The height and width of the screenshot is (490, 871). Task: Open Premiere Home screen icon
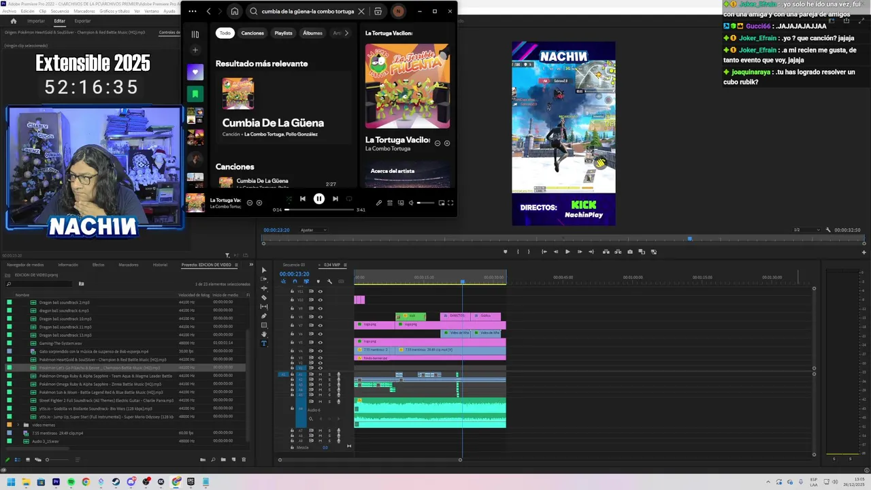click(x=13, y=21)
